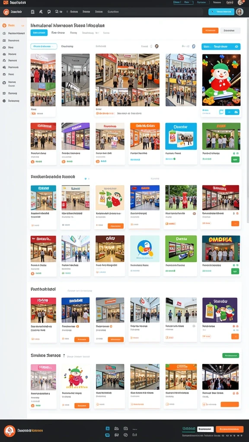
Task: Open the red mascot on grass thumbnail
Action: (181, 198)
